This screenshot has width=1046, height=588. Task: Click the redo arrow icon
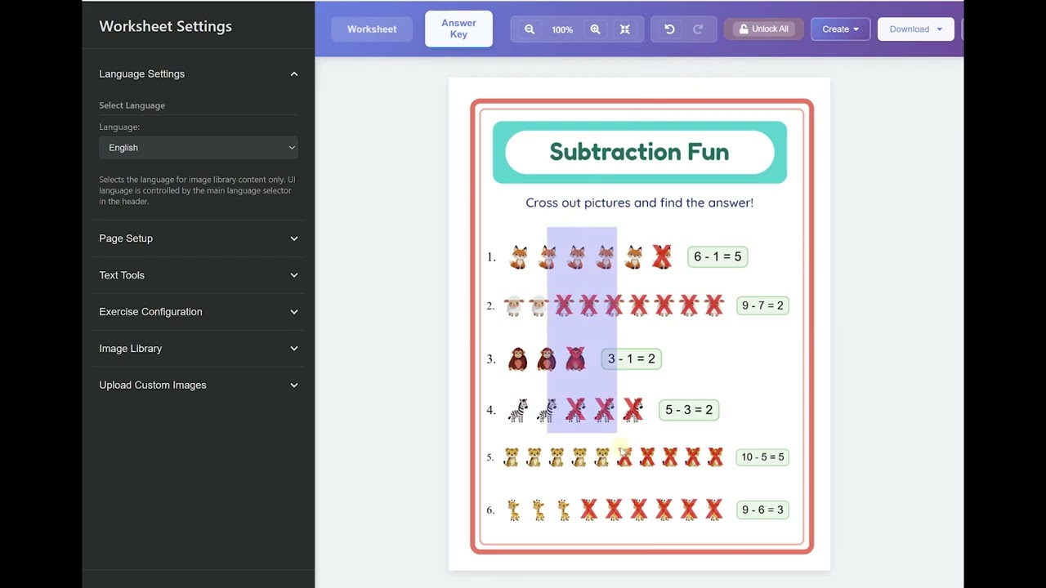[x=698, y=29]
